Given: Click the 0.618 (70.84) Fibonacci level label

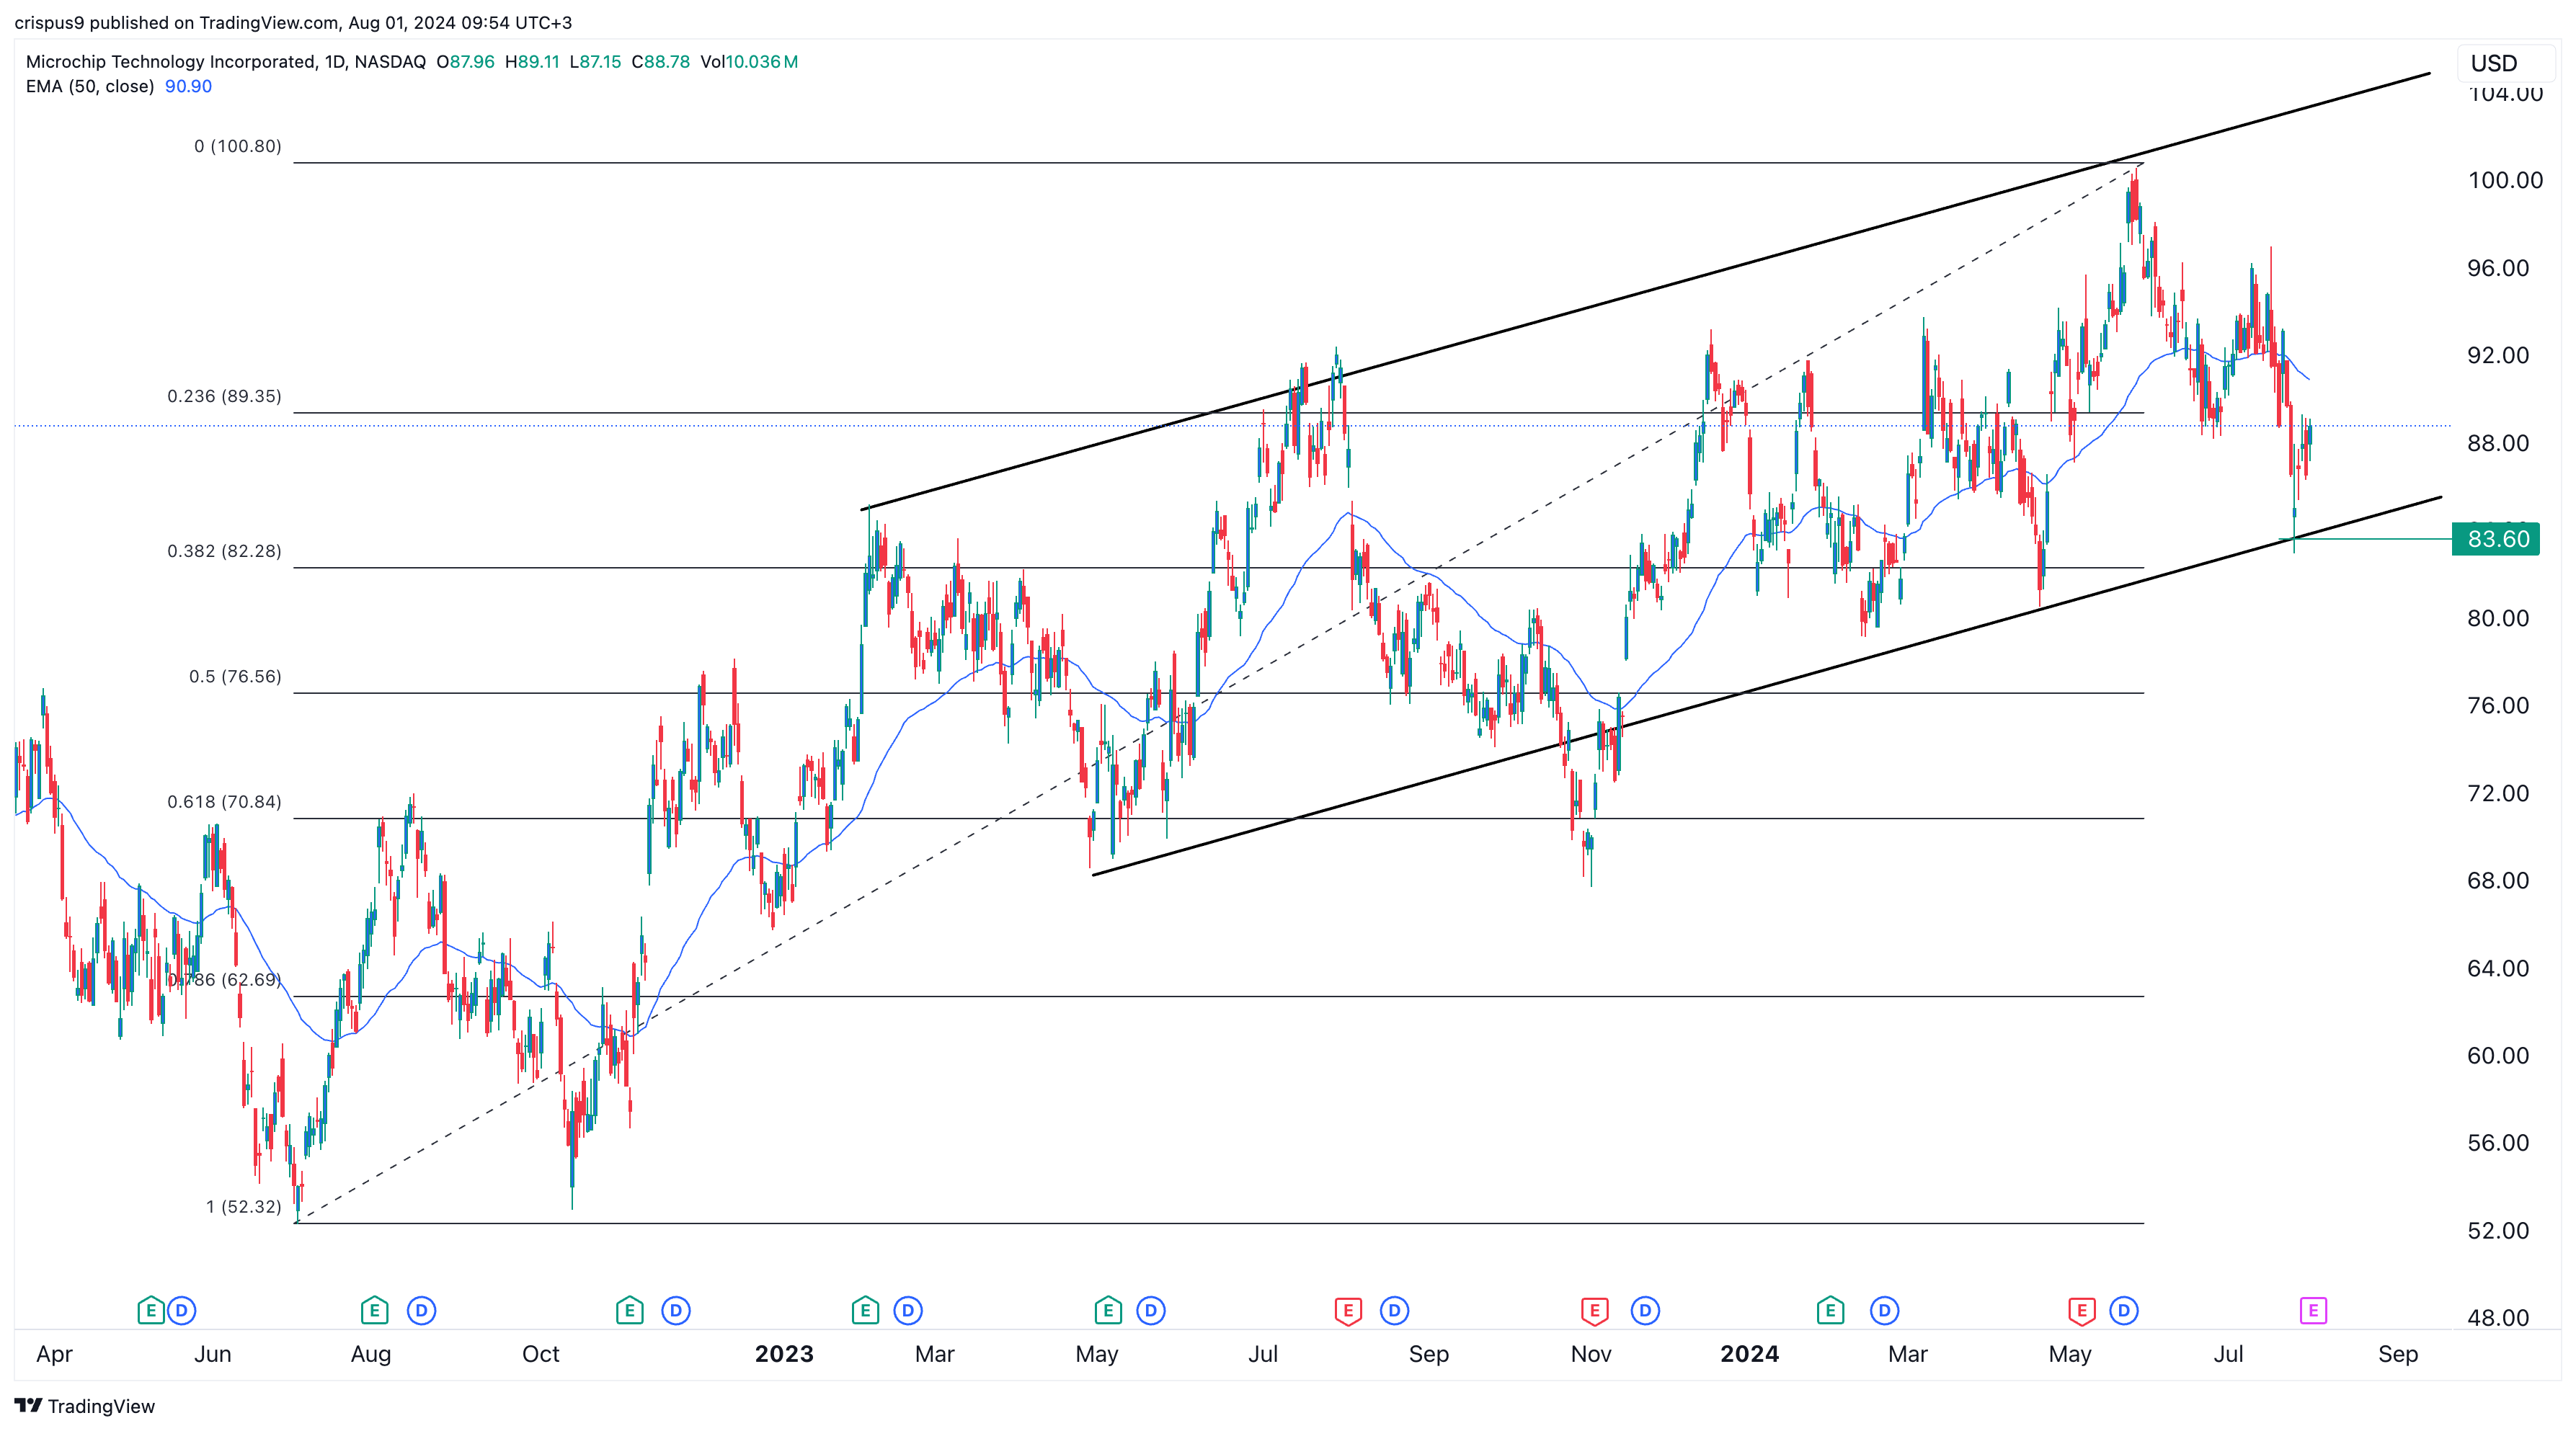Looking at the screenshot, I should tap(224, 802).
